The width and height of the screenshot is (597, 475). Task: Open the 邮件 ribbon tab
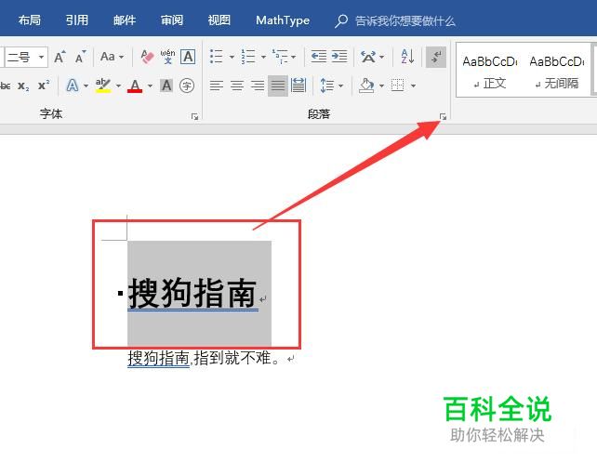click(x=124, y=20)
